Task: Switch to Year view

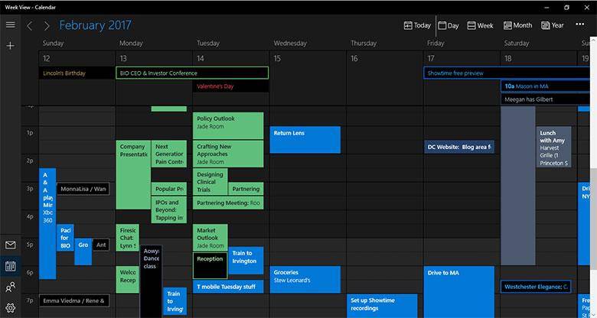Action: click(552, 25)
